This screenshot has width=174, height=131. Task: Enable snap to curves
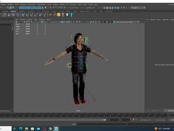coord(54,8)
